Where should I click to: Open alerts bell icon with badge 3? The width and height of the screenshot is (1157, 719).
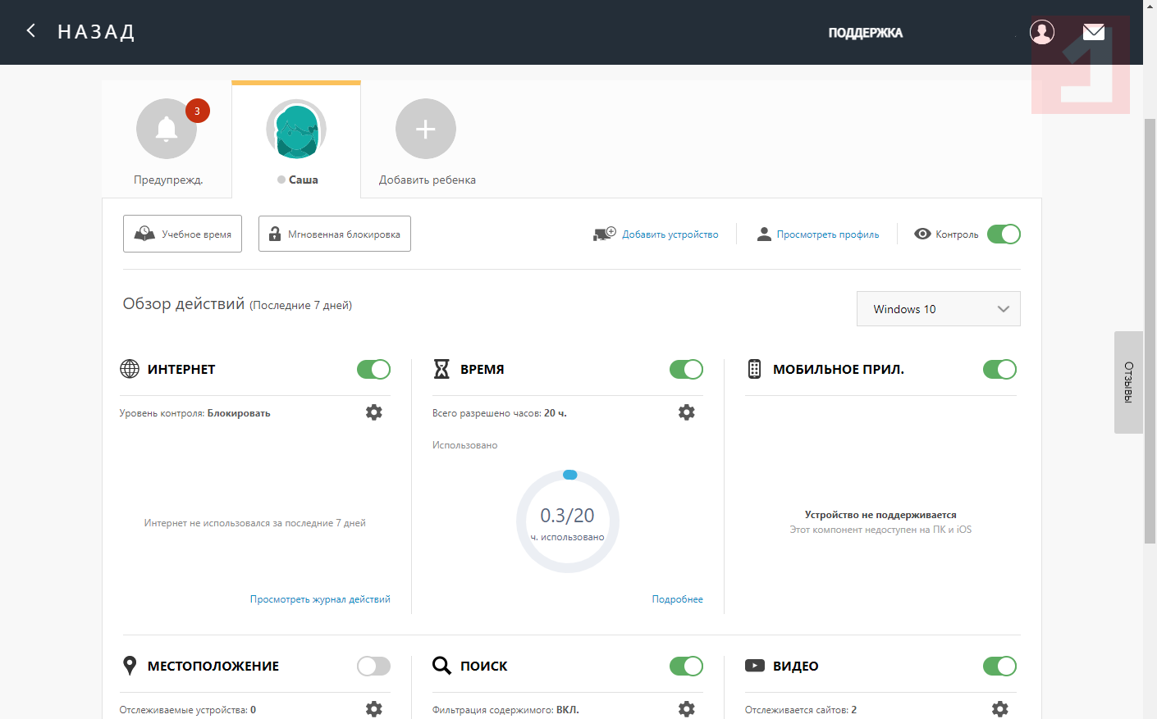click(167, 129)
